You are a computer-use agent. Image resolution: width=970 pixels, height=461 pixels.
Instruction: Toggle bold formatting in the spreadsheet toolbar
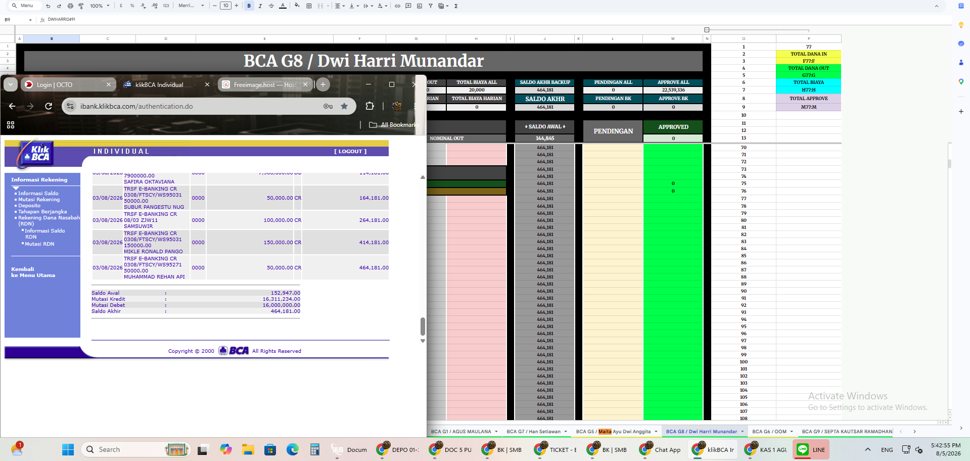click(x=249, y=6)
